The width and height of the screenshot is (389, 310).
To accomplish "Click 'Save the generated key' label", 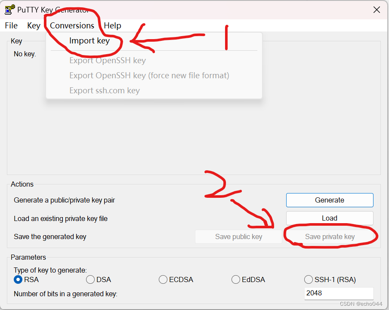I will pyautogui.click(x=50, y=237).
